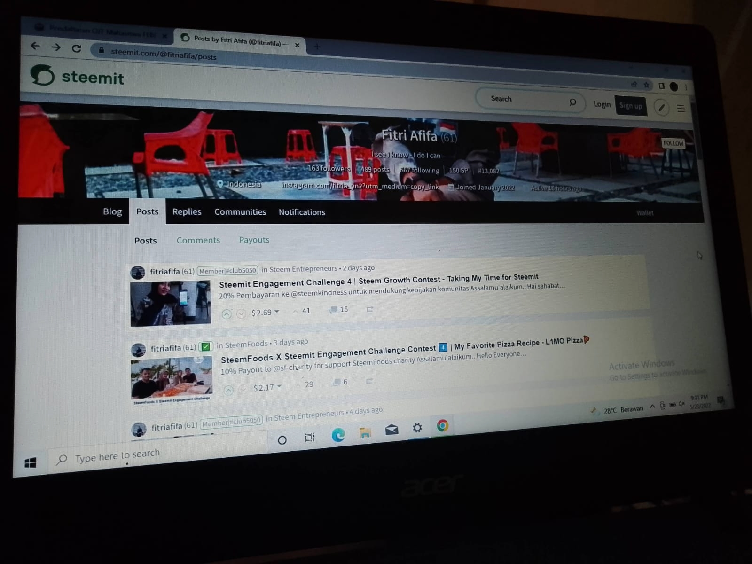Screen dimensions: 752x564
Task: Click the address bar URL steemit.com/@fitriafifa/posts
Action: [x=164, y=54]
